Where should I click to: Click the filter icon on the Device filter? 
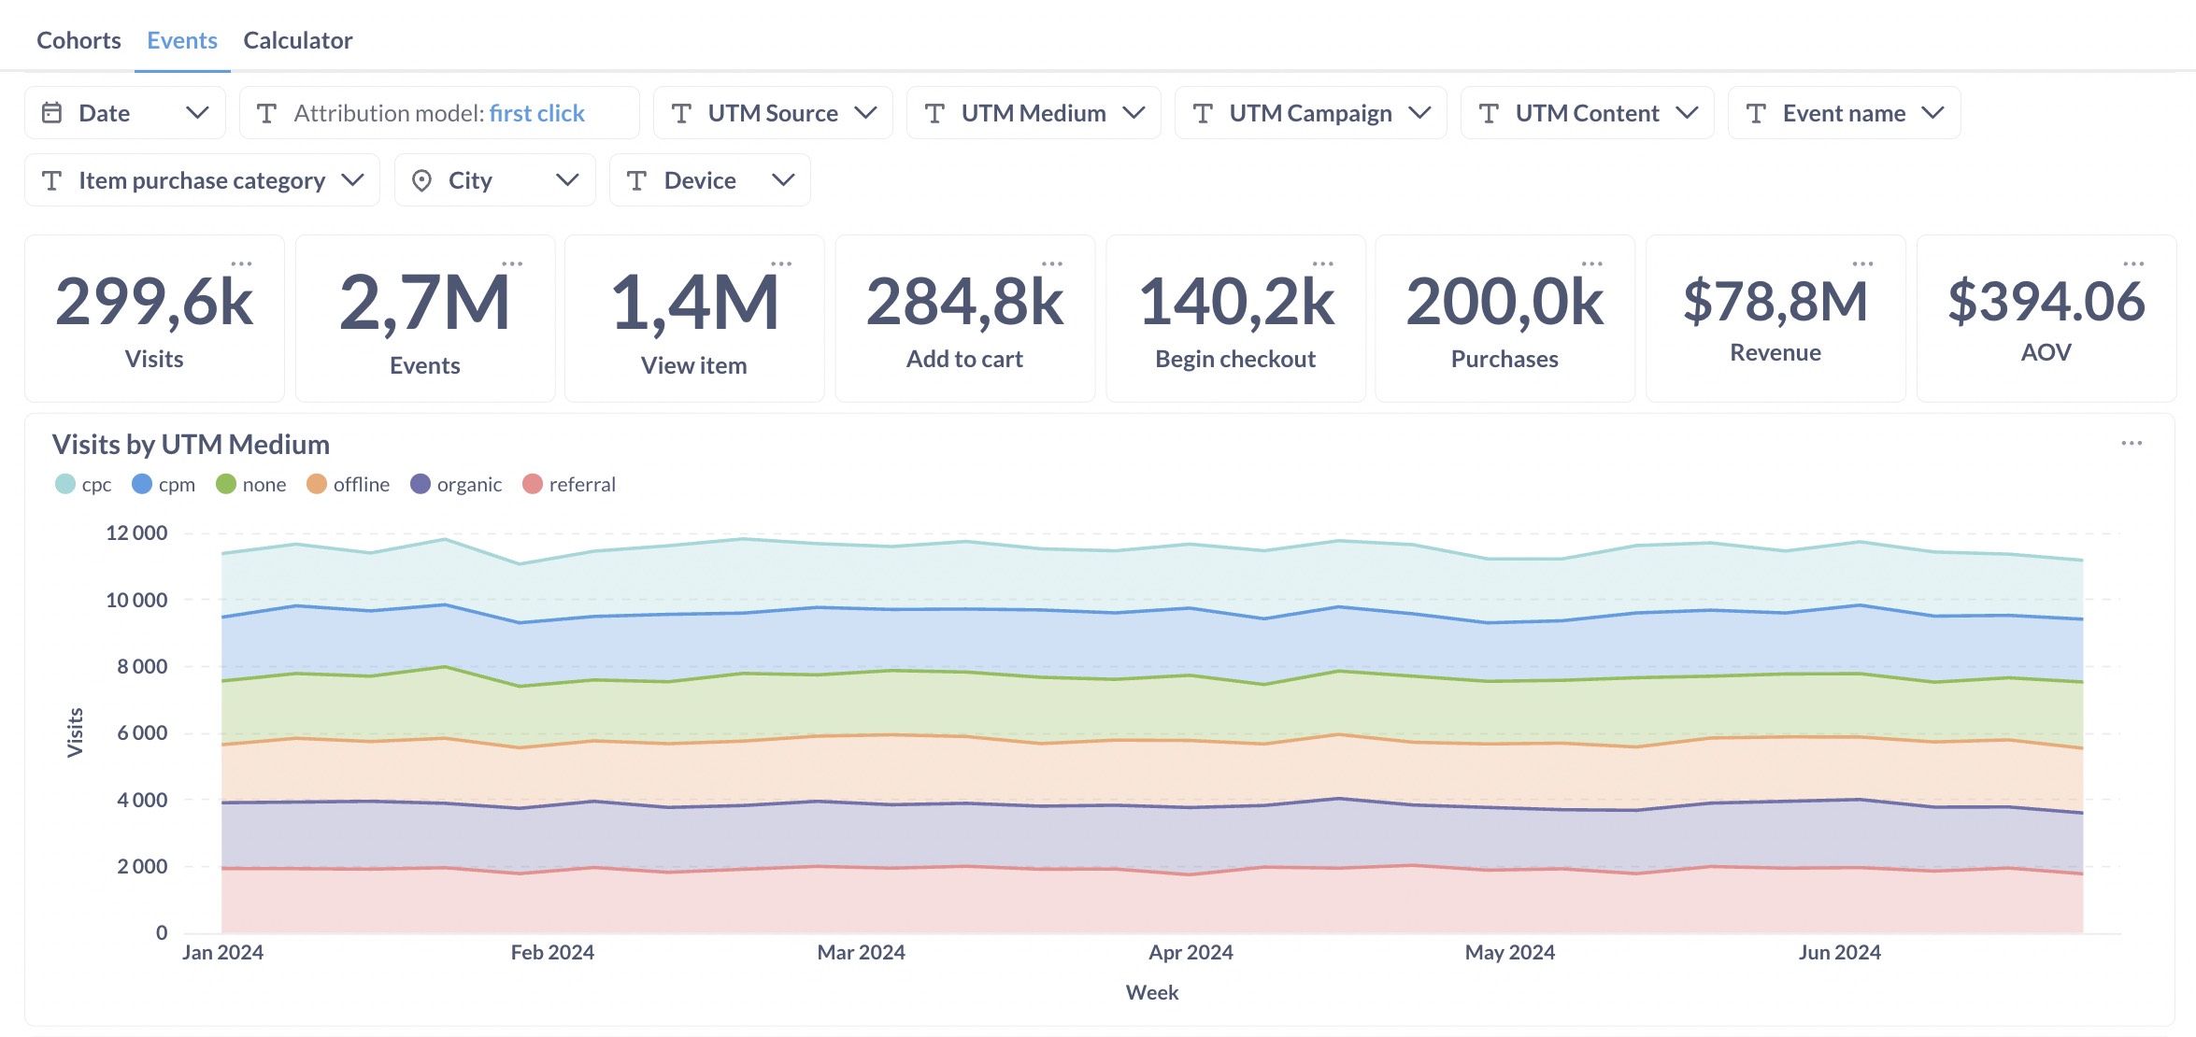click(x=637, y=179)
